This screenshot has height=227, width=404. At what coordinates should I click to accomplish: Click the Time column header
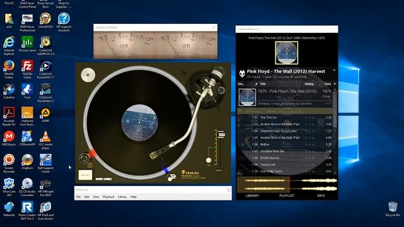pyautogui.click(x=328, y=84)
